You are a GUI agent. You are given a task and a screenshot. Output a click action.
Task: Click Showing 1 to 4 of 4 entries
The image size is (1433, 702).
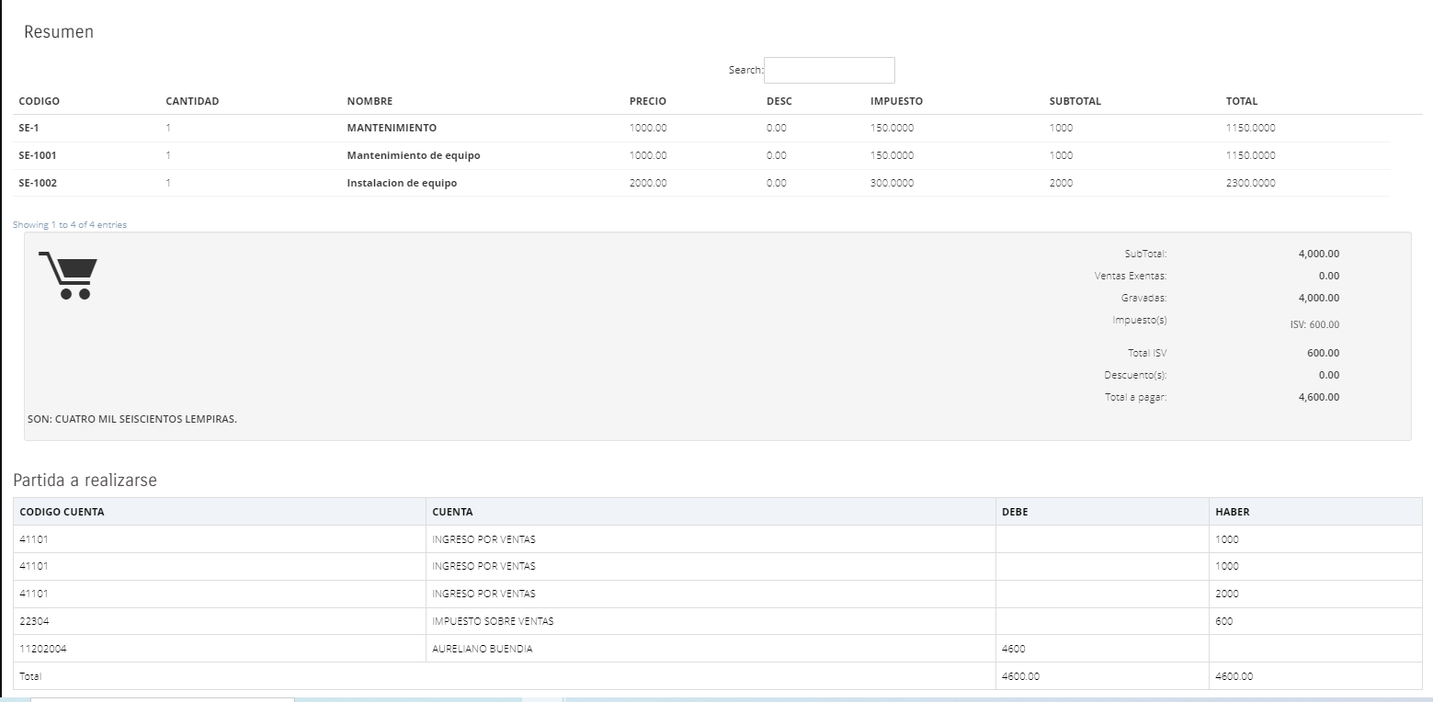(x=70, y=225)
